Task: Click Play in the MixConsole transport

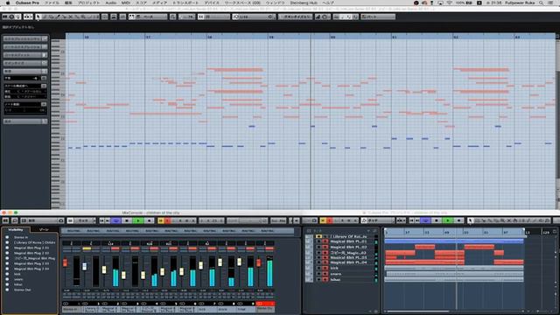Action: pos(138,220)
